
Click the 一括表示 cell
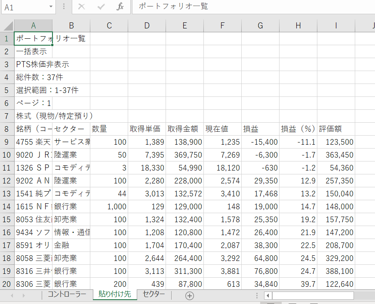pyautogui.click(x=33, y=52)
